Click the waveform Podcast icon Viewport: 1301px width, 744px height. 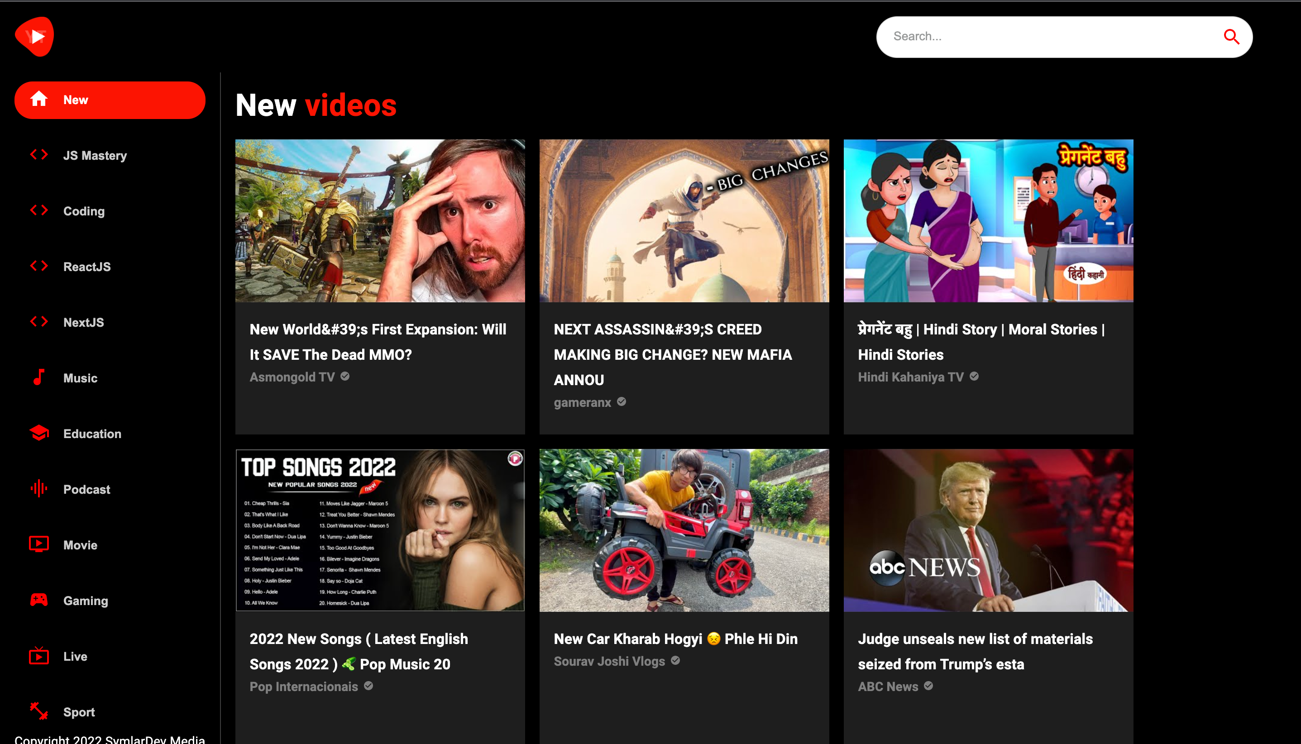click(39, 488)
